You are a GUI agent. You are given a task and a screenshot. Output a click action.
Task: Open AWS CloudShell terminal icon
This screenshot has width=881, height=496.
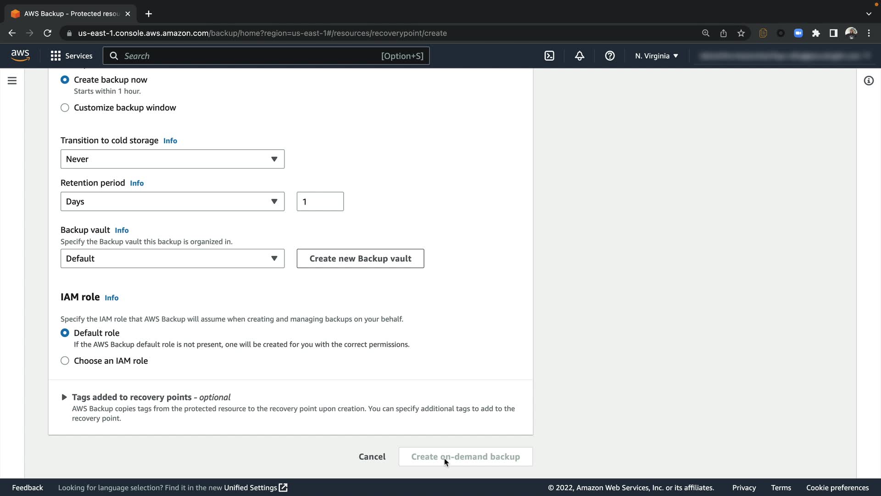(549, 56)
